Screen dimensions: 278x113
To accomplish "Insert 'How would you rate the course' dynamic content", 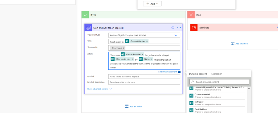I will coord(217,88).
